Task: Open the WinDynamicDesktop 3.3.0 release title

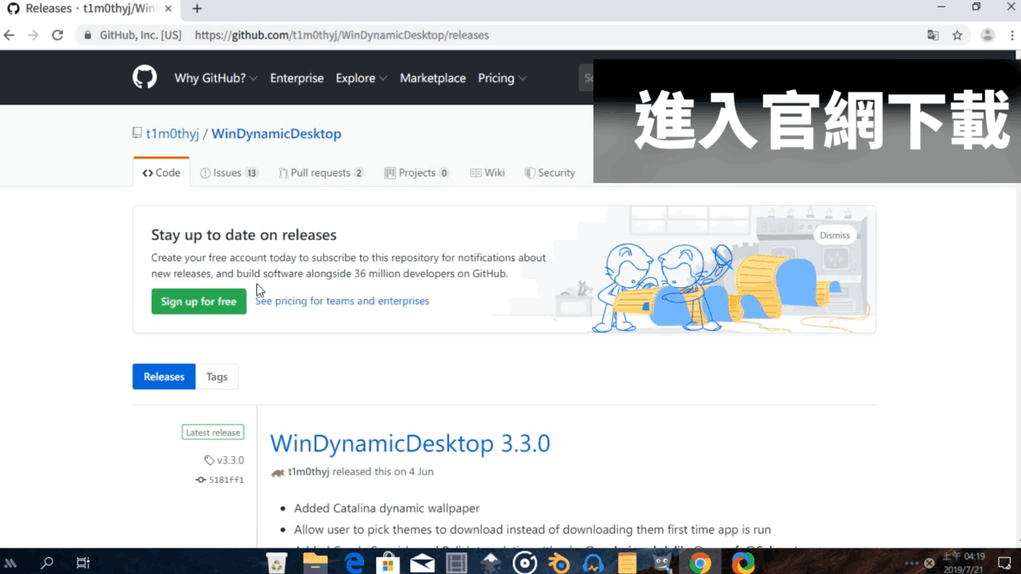Action: point(410,443)
